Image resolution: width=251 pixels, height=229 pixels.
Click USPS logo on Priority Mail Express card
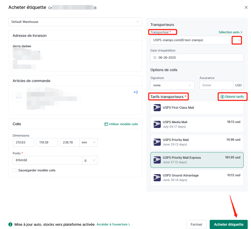[157, 160]
